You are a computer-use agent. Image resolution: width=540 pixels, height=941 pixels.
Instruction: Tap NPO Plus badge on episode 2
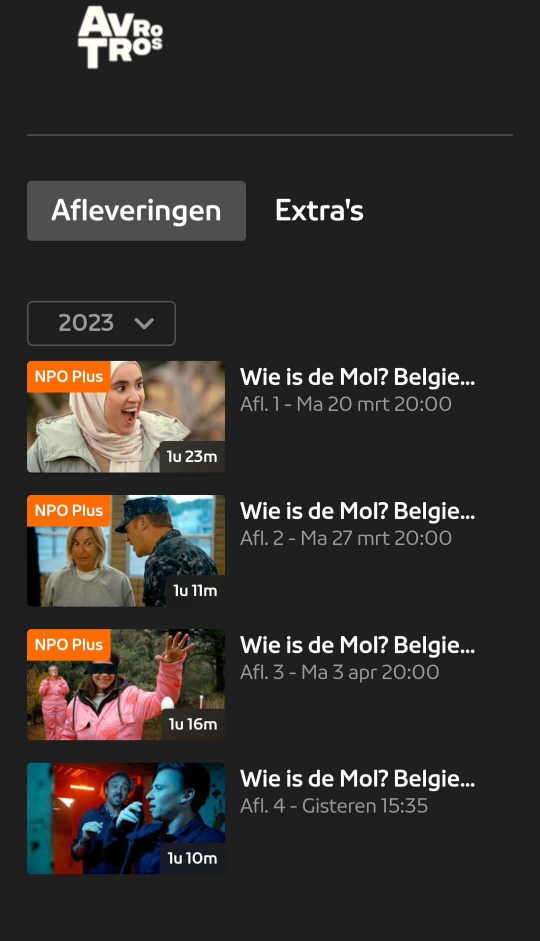click(69, 510)
